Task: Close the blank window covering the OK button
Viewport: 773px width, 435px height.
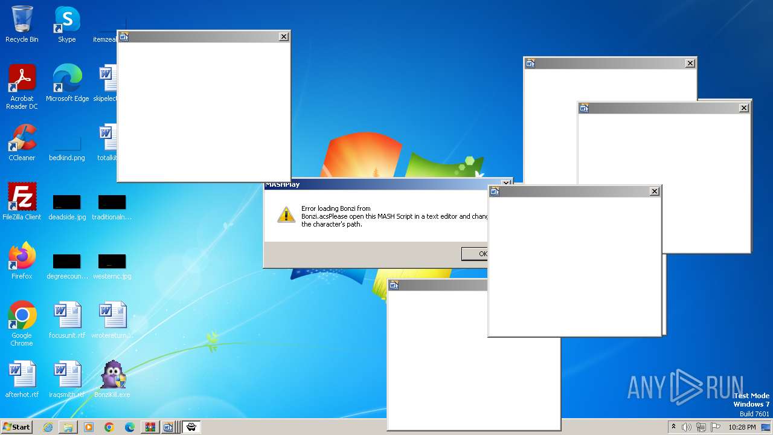Action: [x=654, y=192]
